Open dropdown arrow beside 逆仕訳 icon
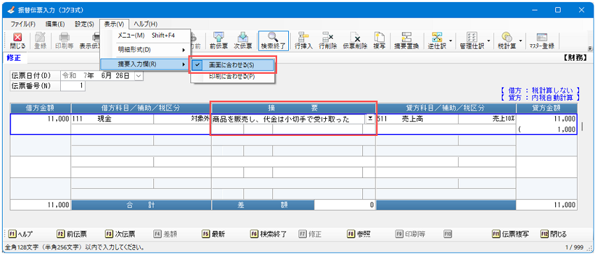The image size is (595, 254). coord(450,41)
